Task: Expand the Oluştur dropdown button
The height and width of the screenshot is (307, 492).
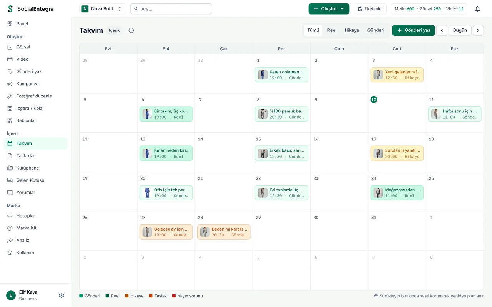Action: tap(329, 9)
